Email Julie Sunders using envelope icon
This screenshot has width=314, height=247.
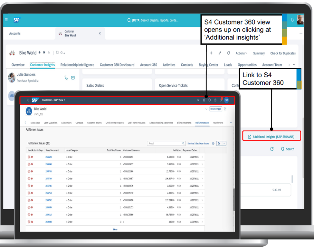coord(73,78)
